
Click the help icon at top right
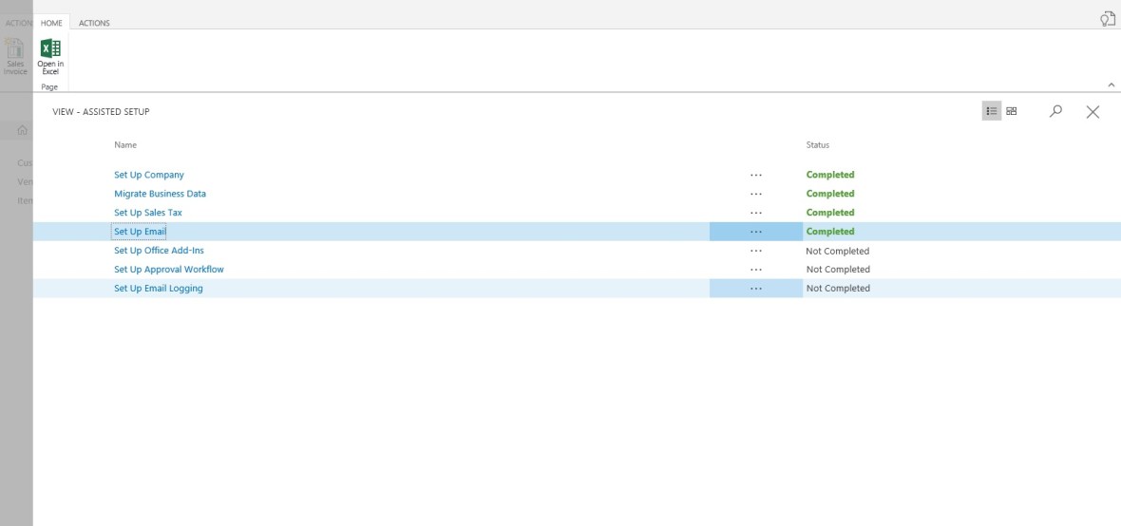click(1107, 19)
